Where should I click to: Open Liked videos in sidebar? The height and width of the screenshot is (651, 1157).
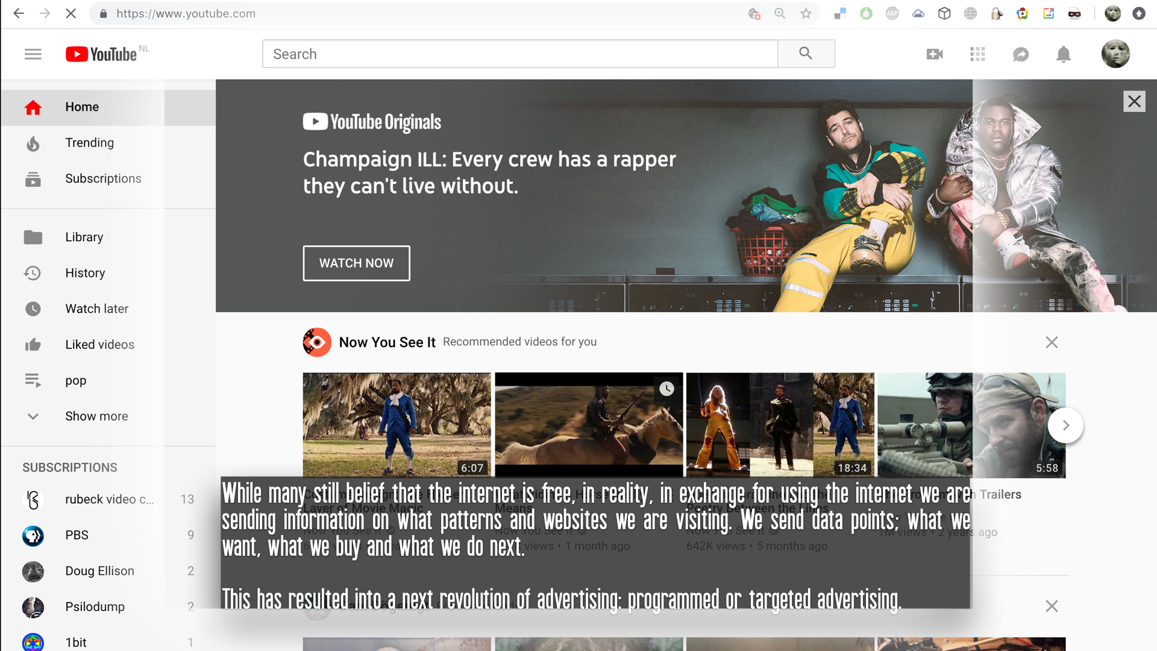(108, 345)
